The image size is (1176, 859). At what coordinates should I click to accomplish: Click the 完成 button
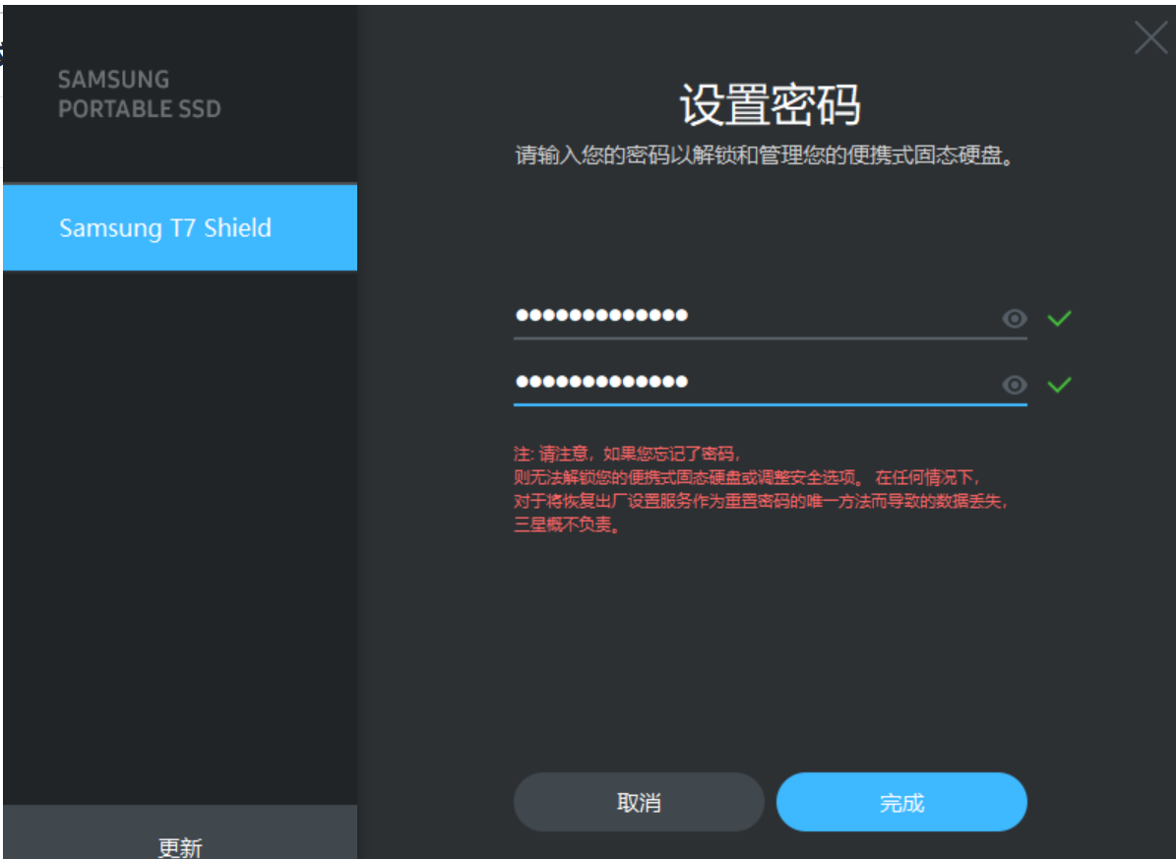[x=901, y=802]
